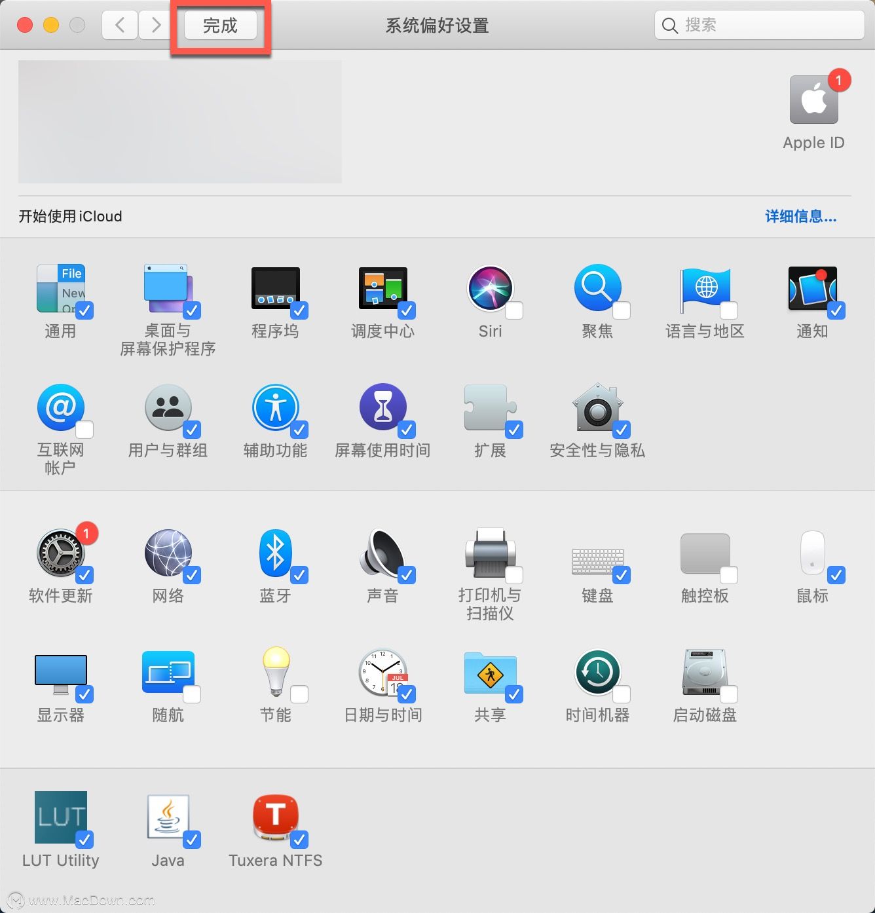This screenshot has width=875, height=913.
Task: Check the 互联网帐户 checkbox
Action: click(x=85, y=430)
